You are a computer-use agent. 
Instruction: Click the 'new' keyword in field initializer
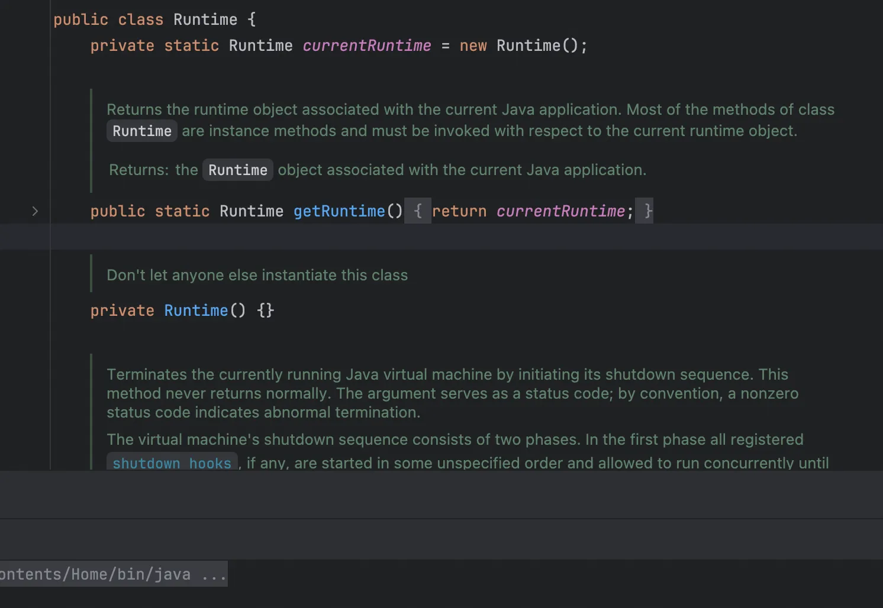click(473, 46)
